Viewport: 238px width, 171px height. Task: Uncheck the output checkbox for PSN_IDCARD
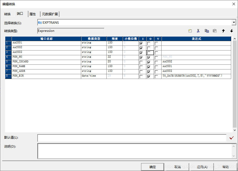149,62
